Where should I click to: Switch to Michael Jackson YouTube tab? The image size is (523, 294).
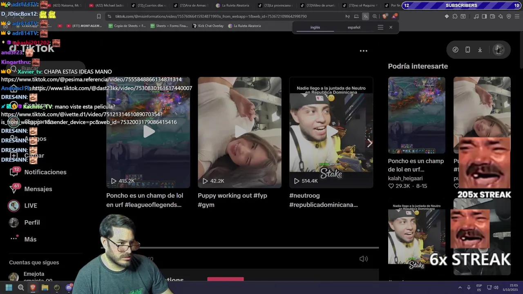pos(106,5)
